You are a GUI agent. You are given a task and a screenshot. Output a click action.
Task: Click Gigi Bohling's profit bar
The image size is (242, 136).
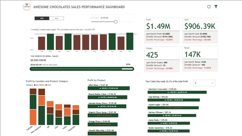(x=174, y=100)
